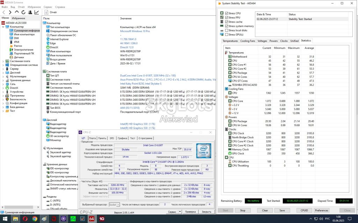
Task: Collapse the Компьютер tree node
Action: [x=3, y=27]
